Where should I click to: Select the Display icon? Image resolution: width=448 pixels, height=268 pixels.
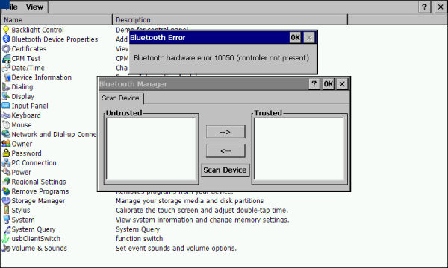pyautogui.click(x=6, y=96)
